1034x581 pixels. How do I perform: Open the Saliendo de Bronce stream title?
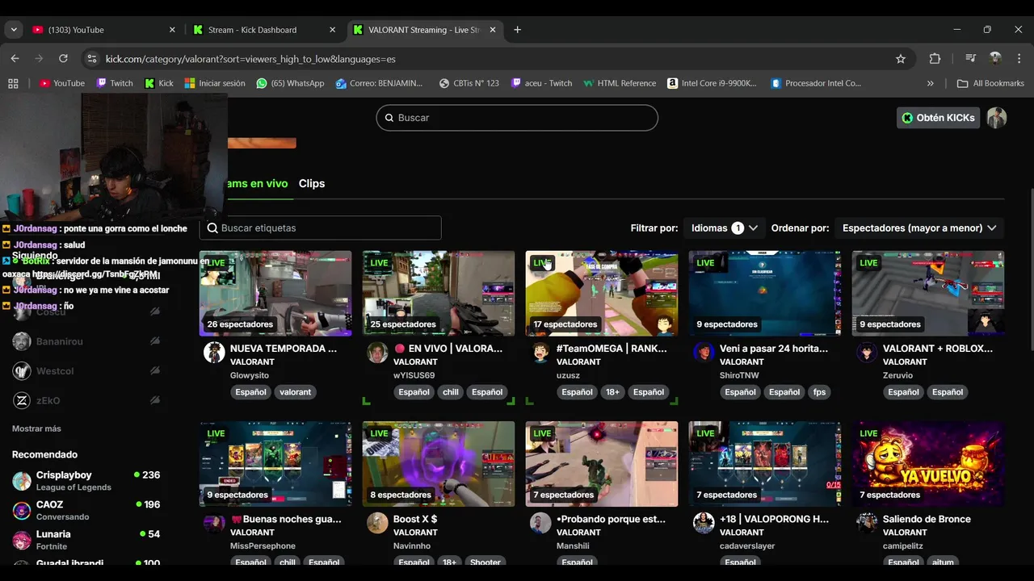(x=927, y=519)
